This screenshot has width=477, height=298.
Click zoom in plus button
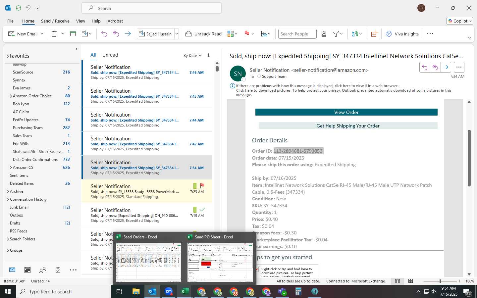[x=459, y=281]
